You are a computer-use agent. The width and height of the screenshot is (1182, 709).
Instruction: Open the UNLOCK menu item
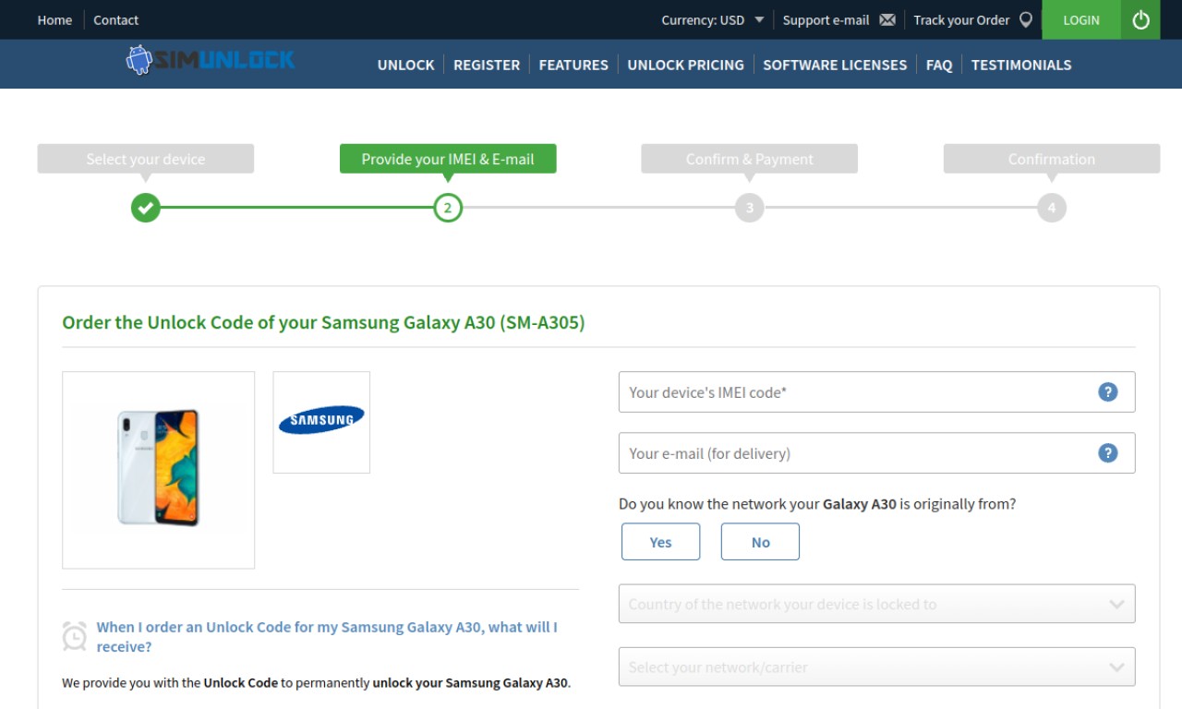point(405,65)
